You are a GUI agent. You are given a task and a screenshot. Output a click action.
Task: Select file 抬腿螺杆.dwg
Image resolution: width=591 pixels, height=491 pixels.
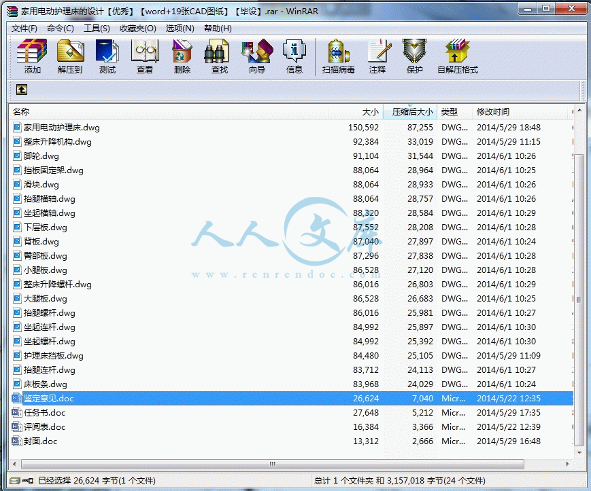50,312
